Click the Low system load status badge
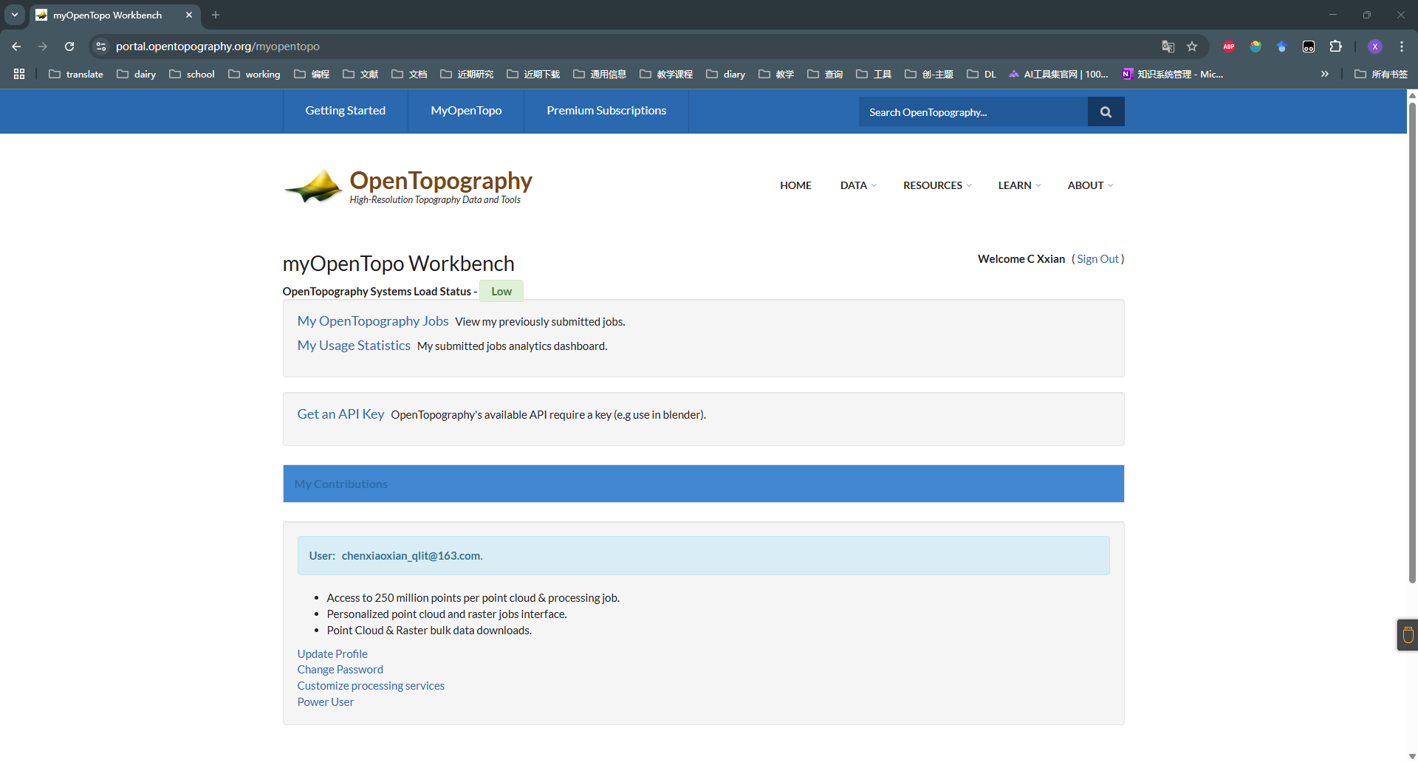 click(501, 291)
